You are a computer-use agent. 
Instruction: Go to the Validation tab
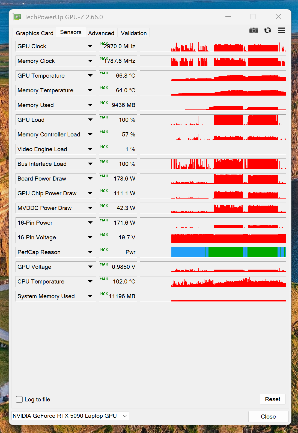point(134,33)
